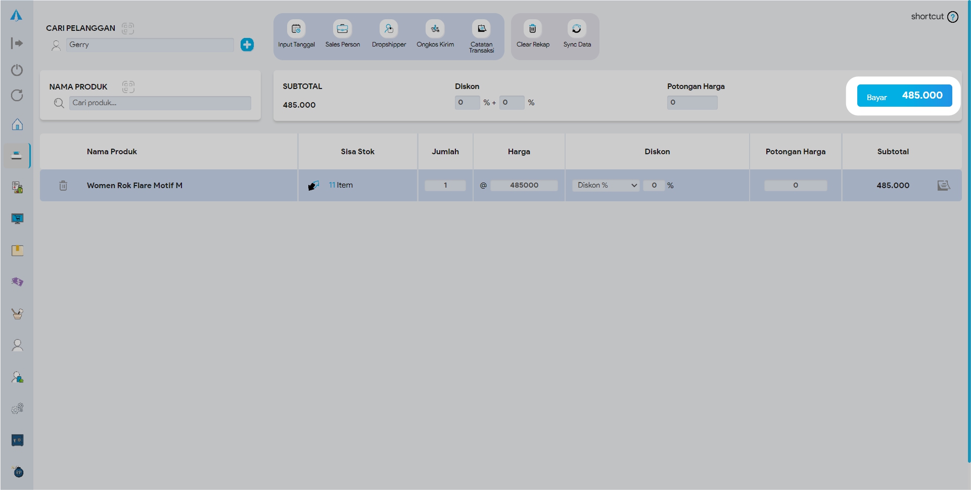Click the Potongan Harga summary field
The image size is (971, 490).
pos(692,103)
